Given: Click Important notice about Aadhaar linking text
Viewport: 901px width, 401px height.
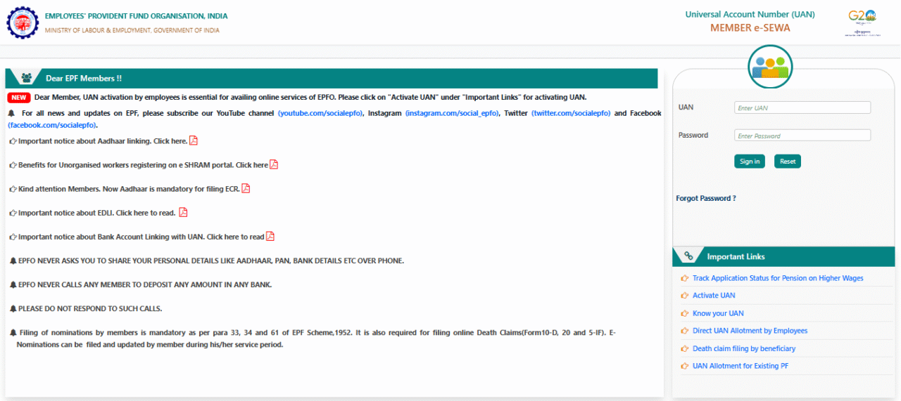Looking at the screenshot, I should point(103,141).
